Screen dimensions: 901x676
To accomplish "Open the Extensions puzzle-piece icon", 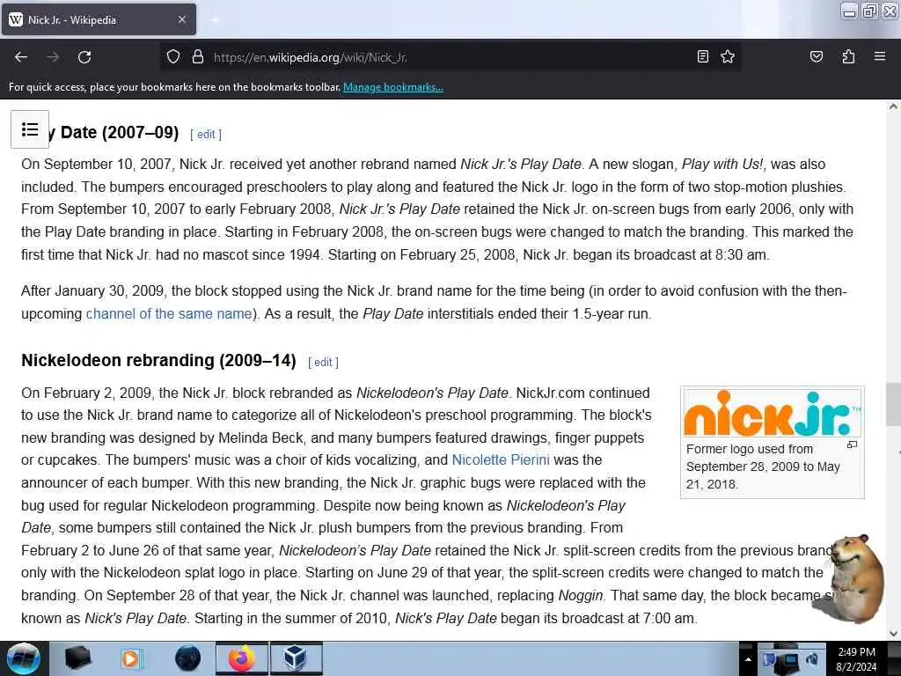I will pyautogui.click(x=848, y=56).
